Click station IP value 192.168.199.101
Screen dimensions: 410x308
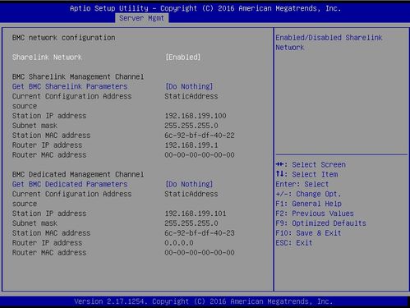click(196, 214)
